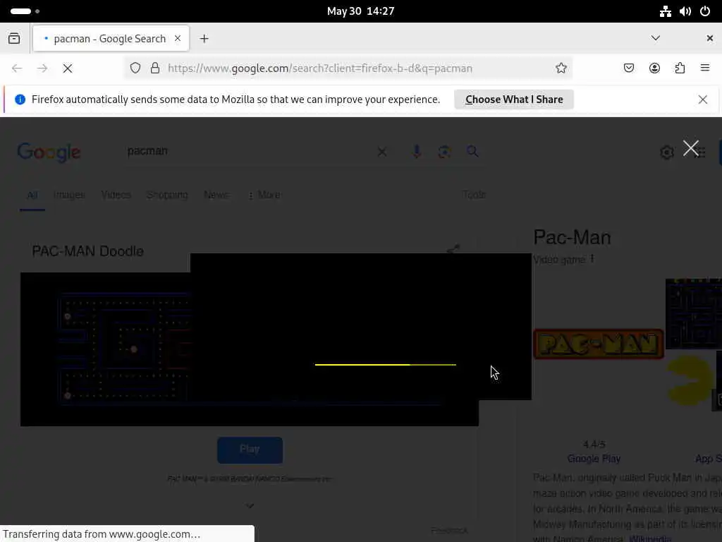The width and height of the screenshot is (722, 542).
Task: View site security padlock info
Action: 155,68
